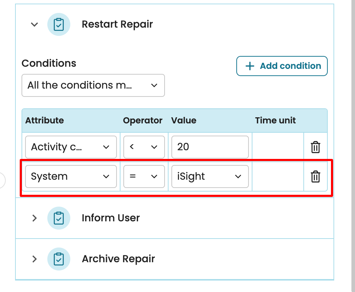Select the Inform User title
This screenshot has height=292, width=355.
coord(110,218)
